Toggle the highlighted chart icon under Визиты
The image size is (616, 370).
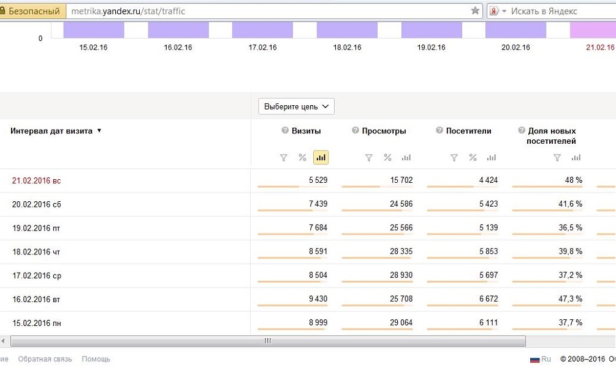tap(321, 158)
